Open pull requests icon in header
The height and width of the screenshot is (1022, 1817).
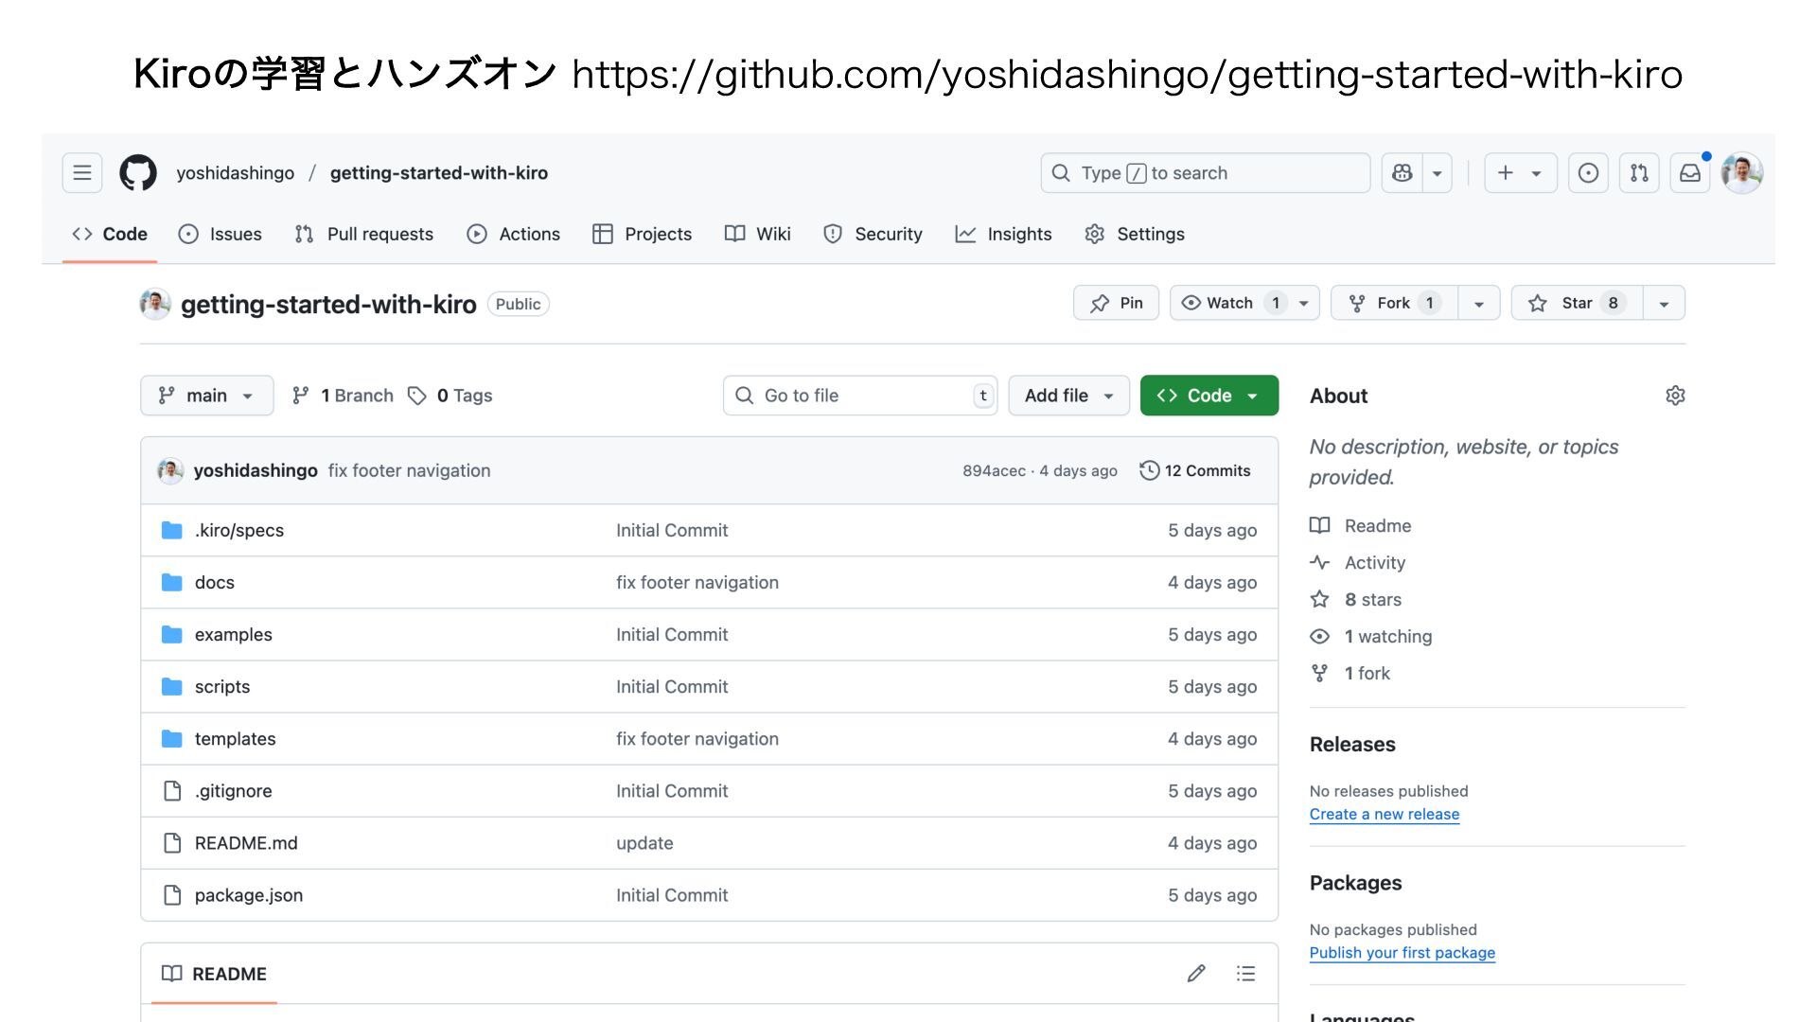coord(1639,173)
